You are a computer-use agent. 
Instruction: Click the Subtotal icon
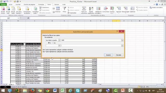pyautogui.click(x=133, y=10)
